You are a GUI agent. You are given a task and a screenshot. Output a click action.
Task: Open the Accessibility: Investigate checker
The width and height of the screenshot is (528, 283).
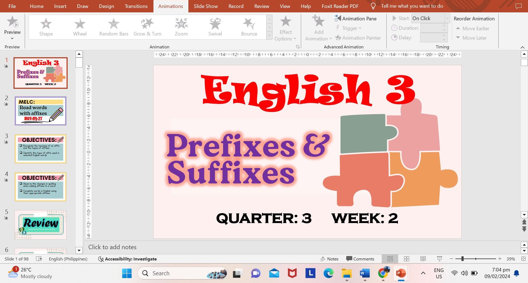(x=127, y=259)
